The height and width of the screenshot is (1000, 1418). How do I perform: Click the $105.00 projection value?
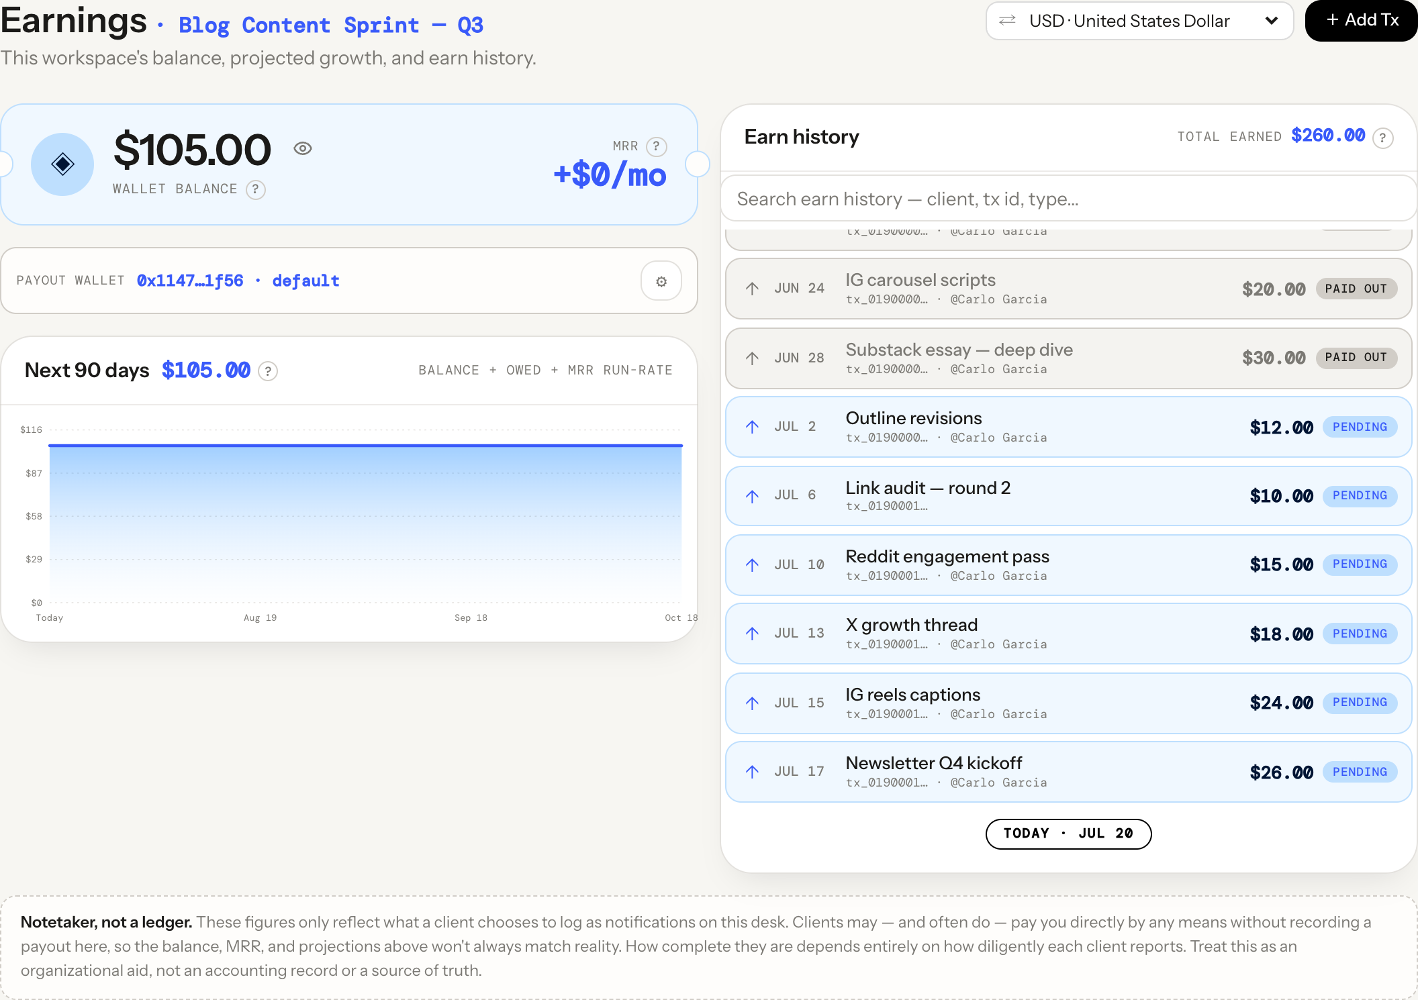206,370
